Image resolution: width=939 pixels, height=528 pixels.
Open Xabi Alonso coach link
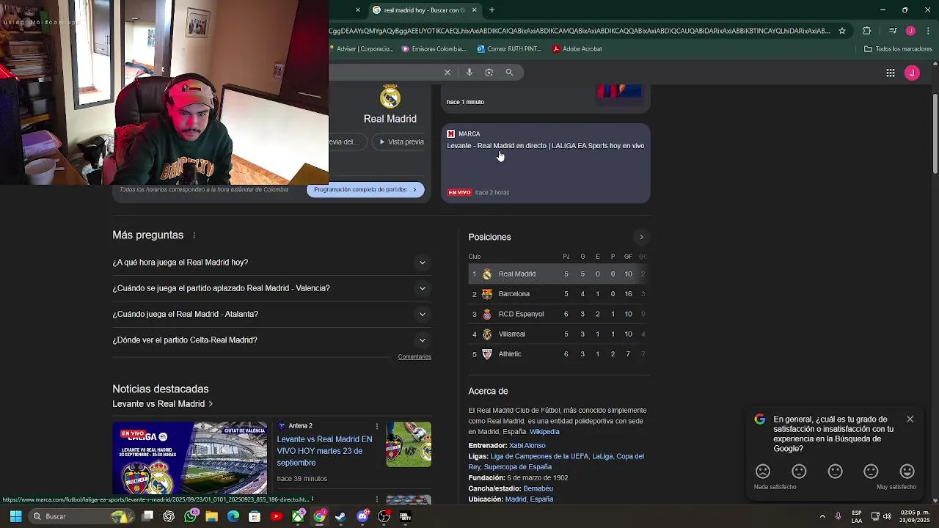(527, 446)
